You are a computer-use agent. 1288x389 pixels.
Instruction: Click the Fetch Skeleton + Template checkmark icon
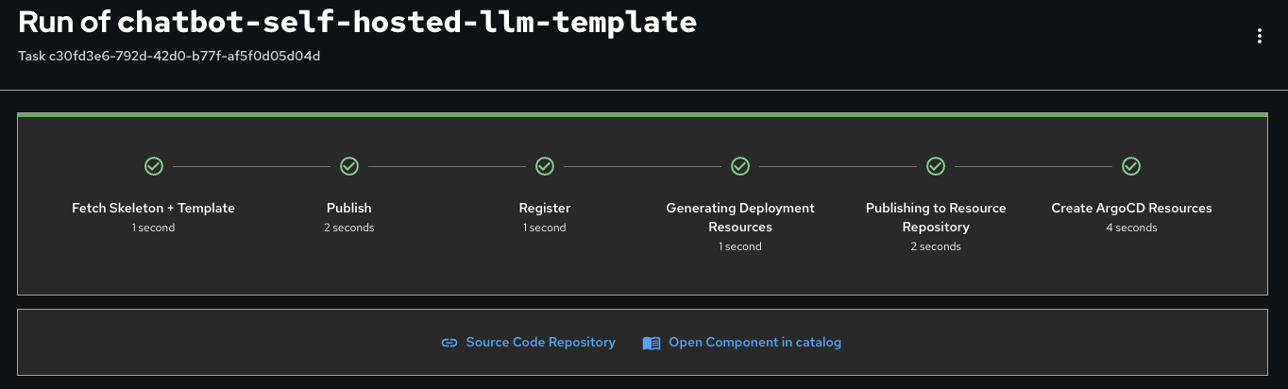154,166
